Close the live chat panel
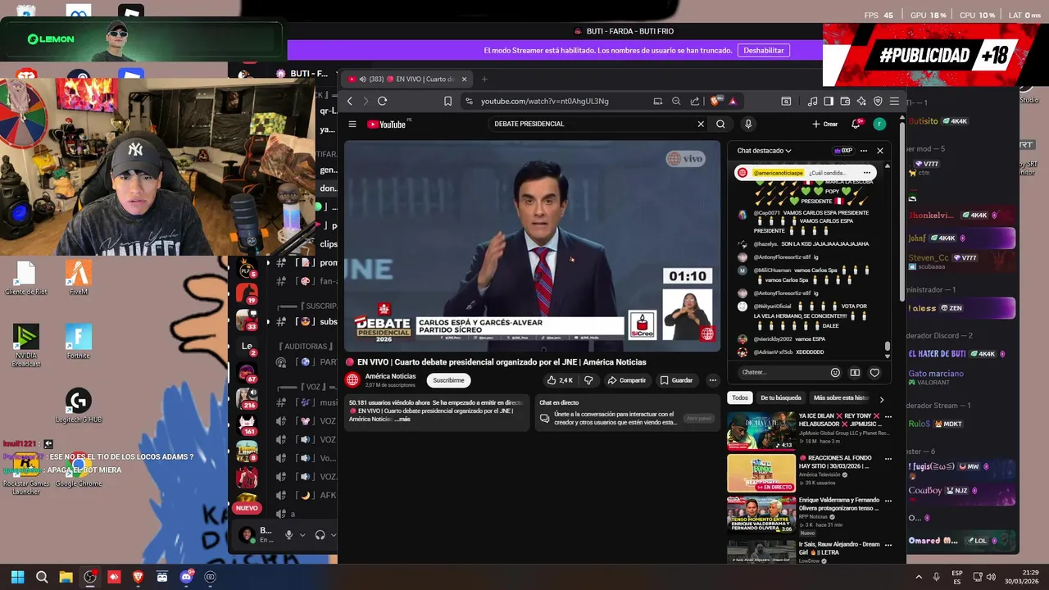Image resolution: width=1049 pixels, height=590 pixels. click(x=880, y=151)
